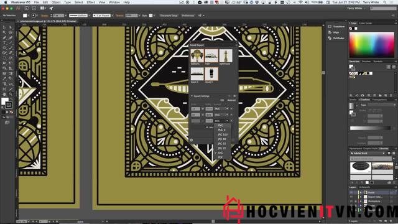Show swatches in thumbnail view
Screen dimensions: 398x224
(x=394, y=67)
